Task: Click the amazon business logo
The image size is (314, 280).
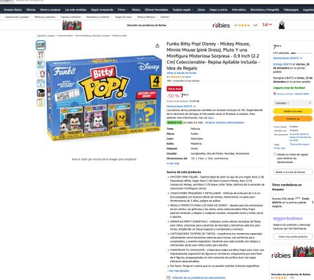Action: tap(288, 219)
